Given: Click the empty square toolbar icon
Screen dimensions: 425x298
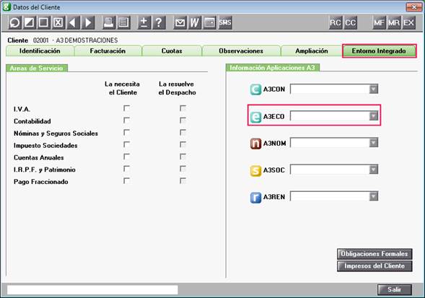Looking at the screenshot, I should pyautogui.click(x=43, y=22).
